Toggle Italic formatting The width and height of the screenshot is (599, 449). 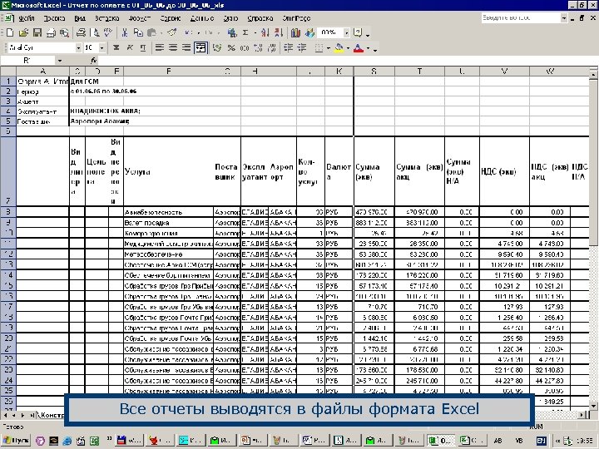pyautogui.click(x=130, y=47)
